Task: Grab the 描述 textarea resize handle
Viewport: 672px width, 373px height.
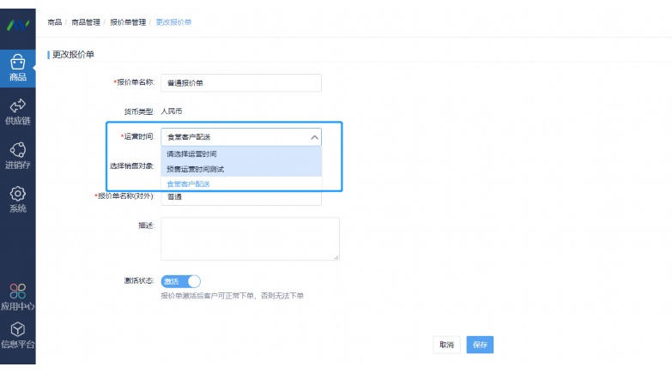Action: (x=336, y=257)
